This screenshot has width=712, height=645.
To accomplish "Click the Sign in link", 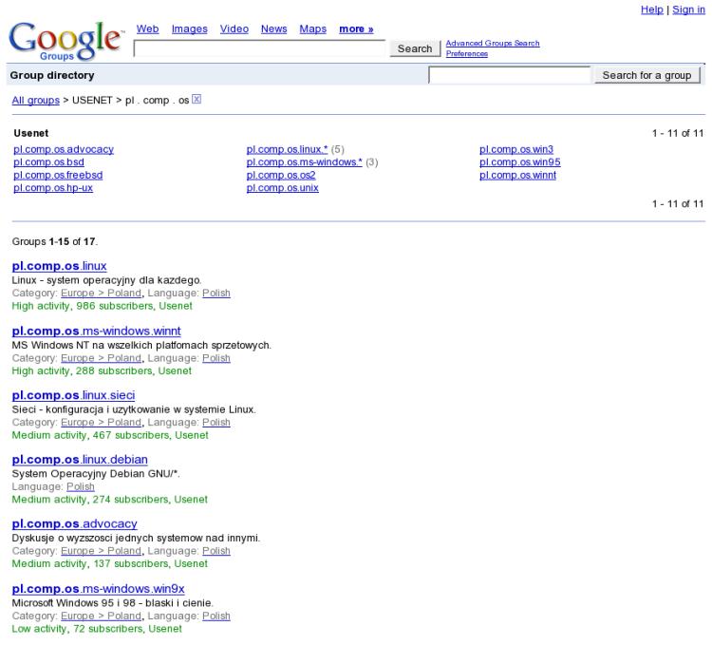I will click(688, 9).
